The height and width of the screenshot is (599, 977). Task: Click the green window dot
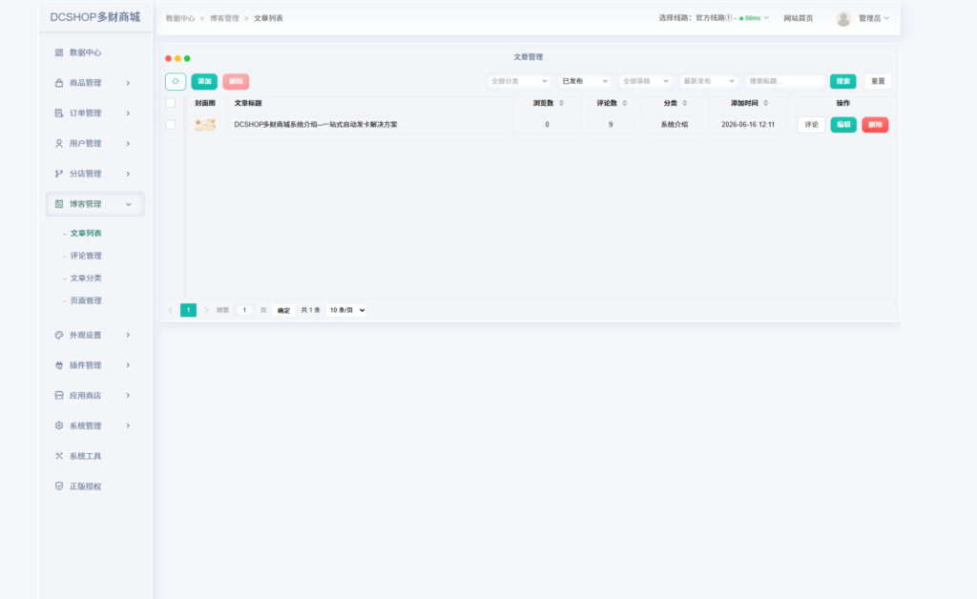[x=187, y=58]
